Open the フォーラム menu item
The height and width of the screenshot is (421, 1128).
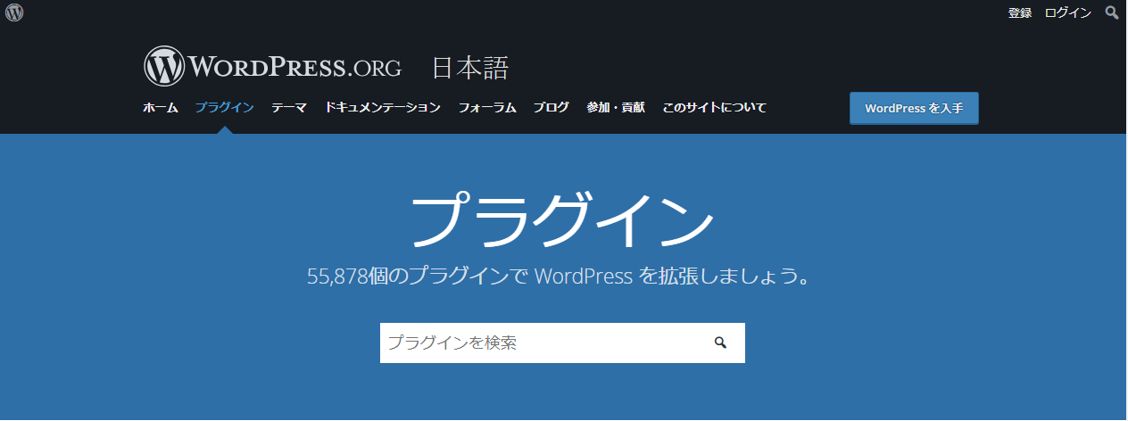[487, 108]
